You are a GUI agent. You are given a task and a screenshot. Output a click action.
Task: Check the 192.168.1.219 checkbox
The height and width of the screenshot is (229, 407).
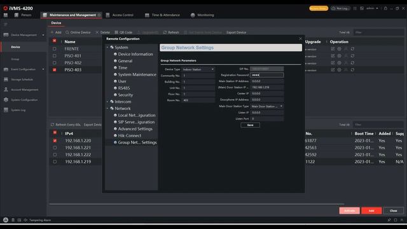[55, 162]
